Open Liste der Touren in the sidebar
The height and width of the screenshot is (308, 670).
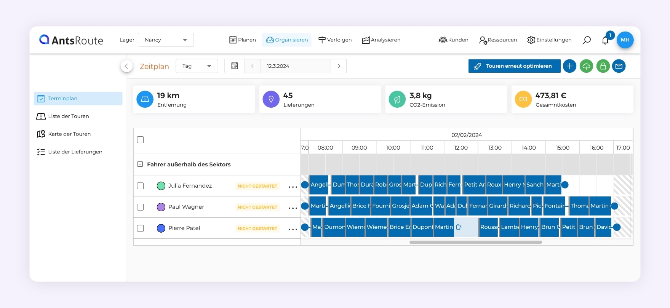69,116
